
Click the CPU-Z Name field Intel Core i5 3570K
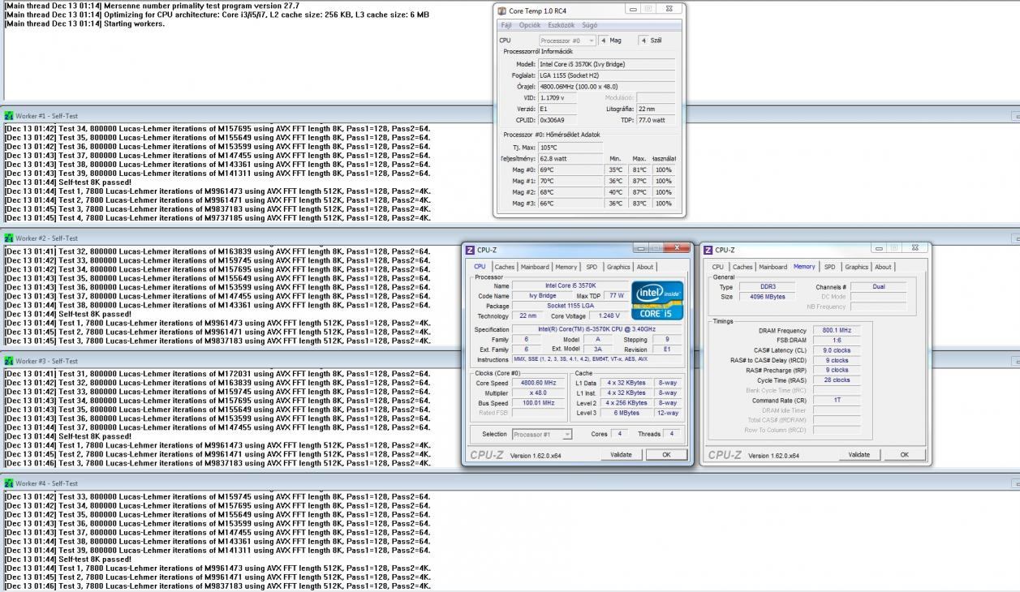[x=570, y=286]
